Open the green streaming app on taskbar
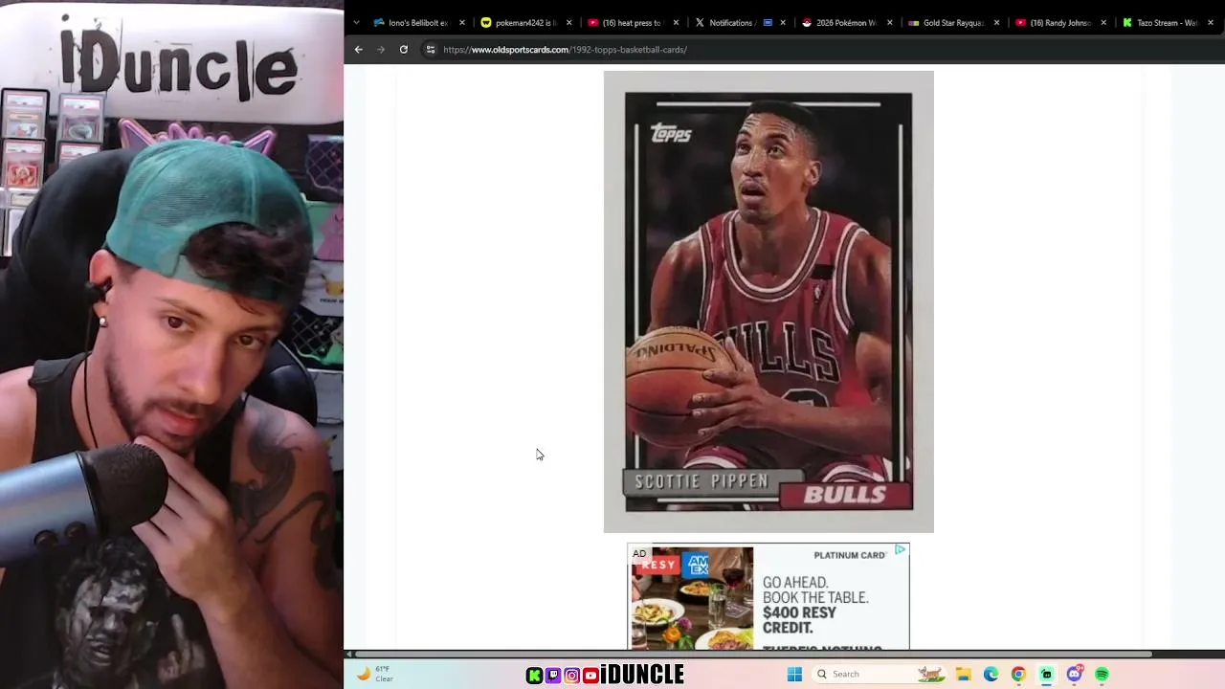 (x=1047, y=675)
